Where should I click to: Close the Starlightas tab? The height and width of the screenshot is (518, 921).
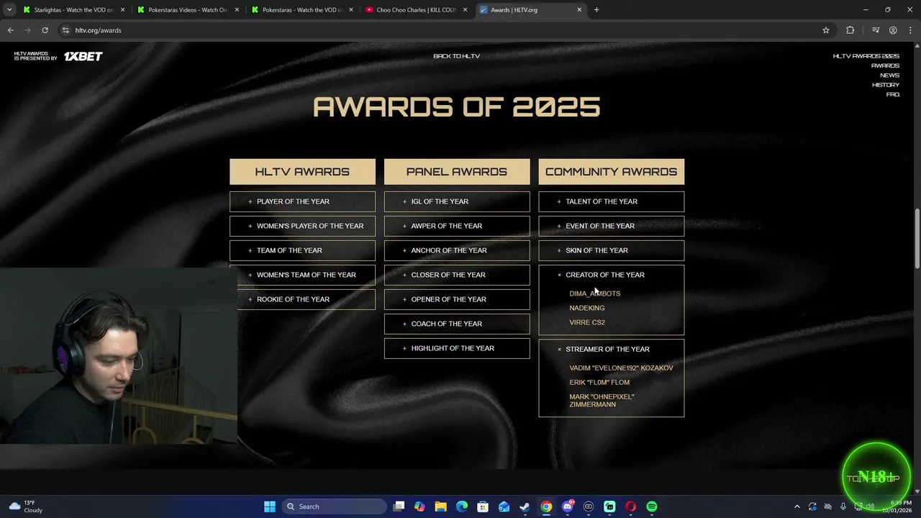coord(122,10)
